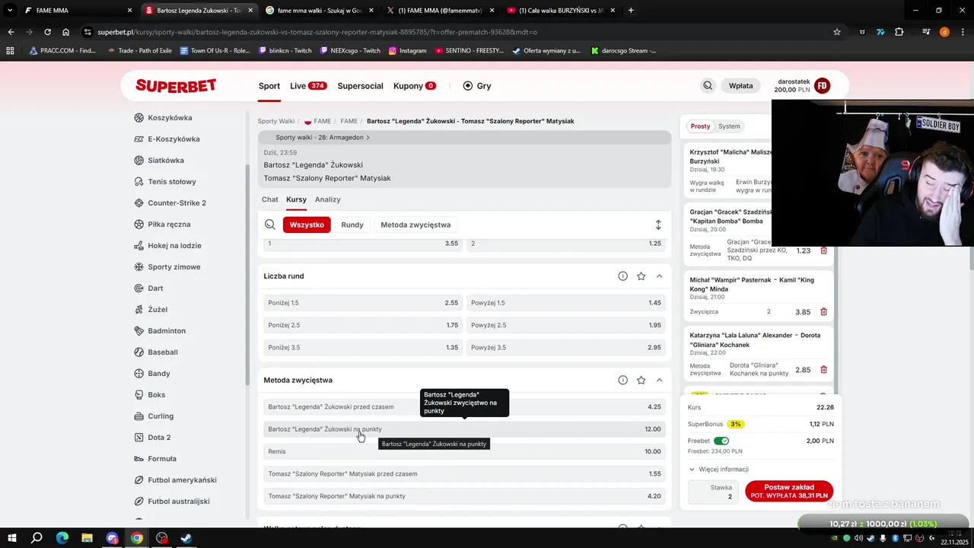974x548 pixels.
Task: Expand Więcej informacji details
Action: click(x=718, y=470)
